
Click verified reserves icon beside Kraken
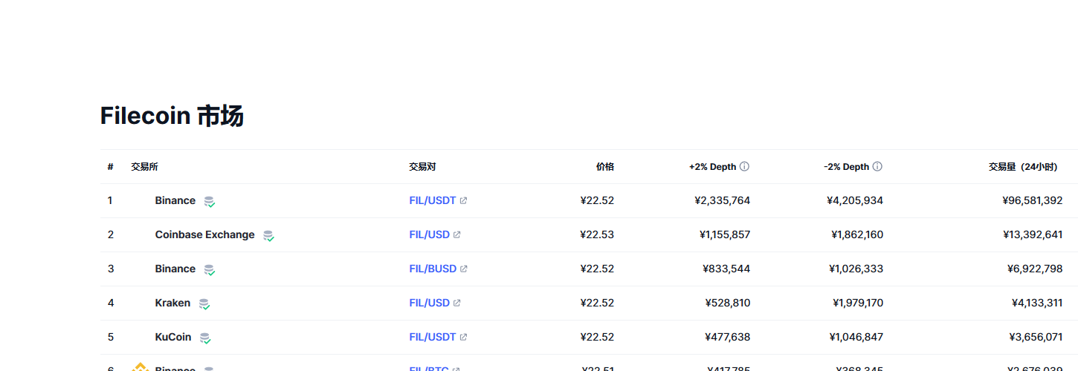click(x=204, y=303)
